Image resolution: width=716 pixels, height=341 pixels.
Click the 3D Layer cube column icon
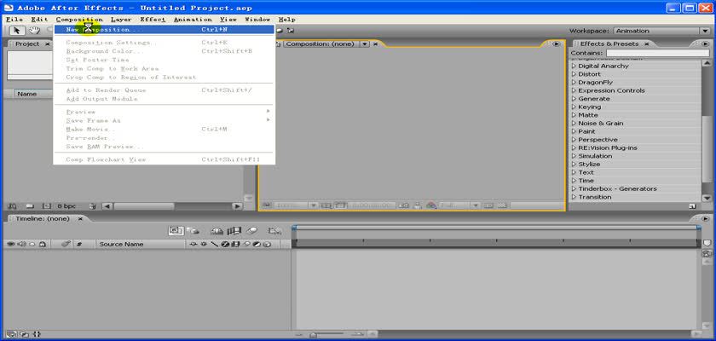coord(267,244)
